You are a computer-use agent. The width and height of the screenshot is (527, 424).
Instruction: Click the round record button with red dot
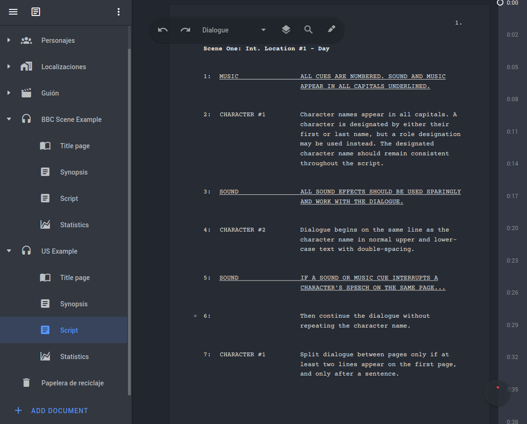click(x=497, y=392)
